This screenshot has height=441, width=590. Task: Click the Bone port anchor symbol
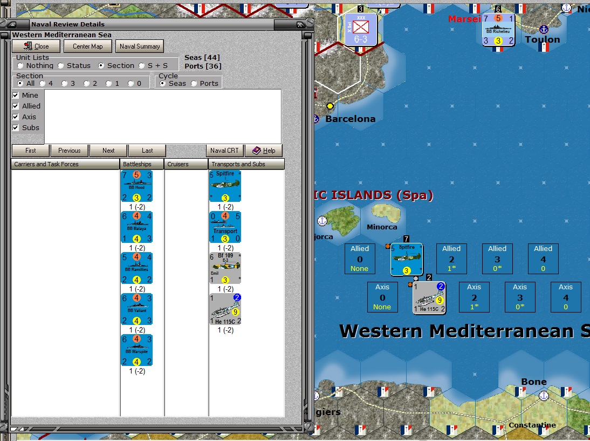point(543,396)
